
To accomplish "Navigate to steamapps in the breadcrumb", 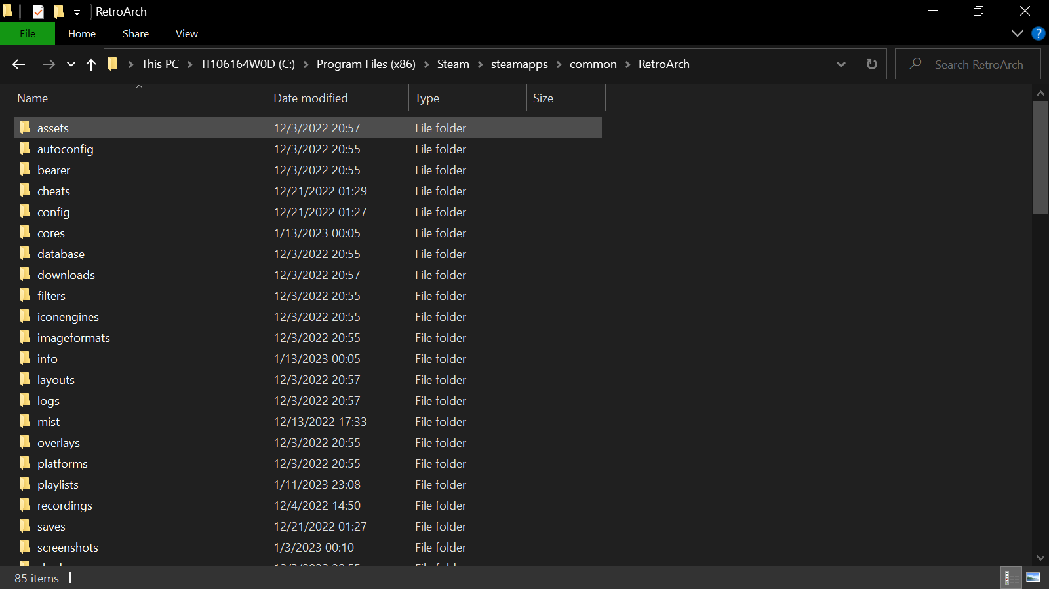I will click(x=519, y=64).
